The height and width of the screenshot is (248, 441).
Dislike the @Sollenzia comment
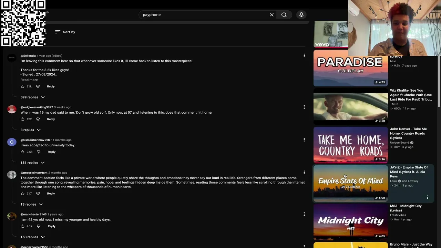(x=38, y=86)
